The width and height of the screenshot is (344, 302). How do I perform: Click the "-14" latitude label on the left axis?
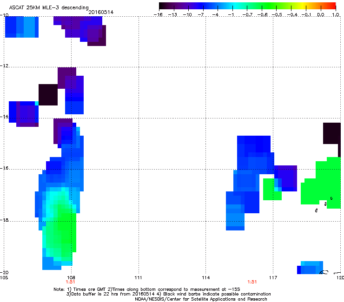(4, 117)
